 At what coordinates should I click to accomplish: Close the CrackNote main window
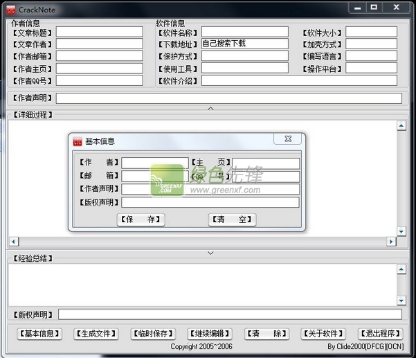[396, 8]
